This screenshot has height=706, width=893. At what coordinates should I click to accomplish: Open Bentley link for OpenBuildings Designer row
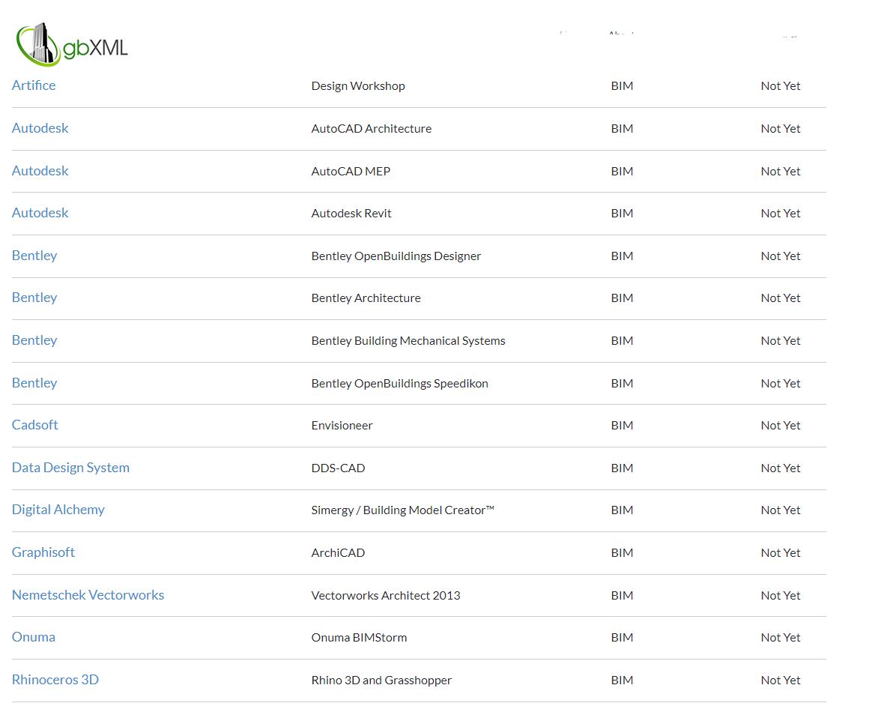tap(34, 256)
